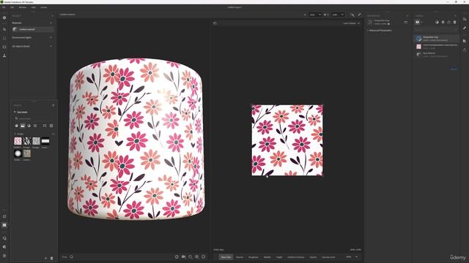The image size is (469, 263).
Task: Click the plus icon below the assets
Action: [x=45, y=258]
